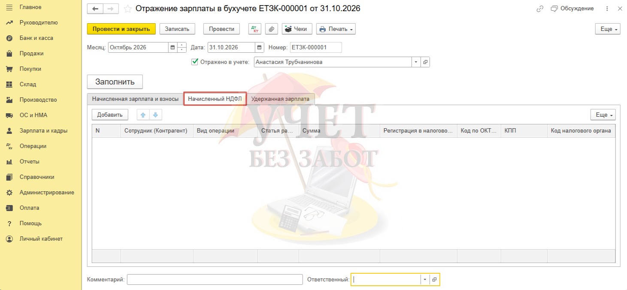Go back with left arrow button

click(x=95, y=9)
